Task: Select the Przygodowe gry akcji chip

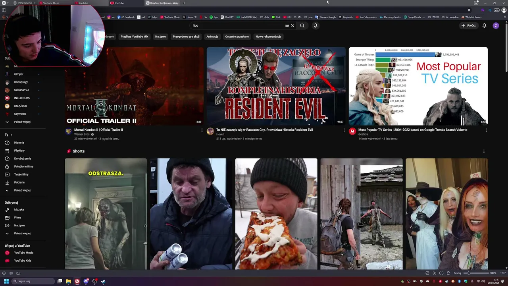Action: coord(186,37)
